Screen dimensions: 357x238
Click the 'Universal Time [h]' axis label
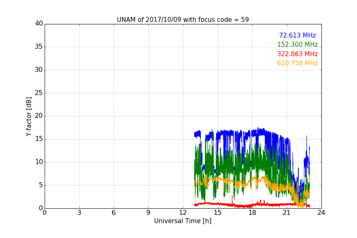point(183,221)
